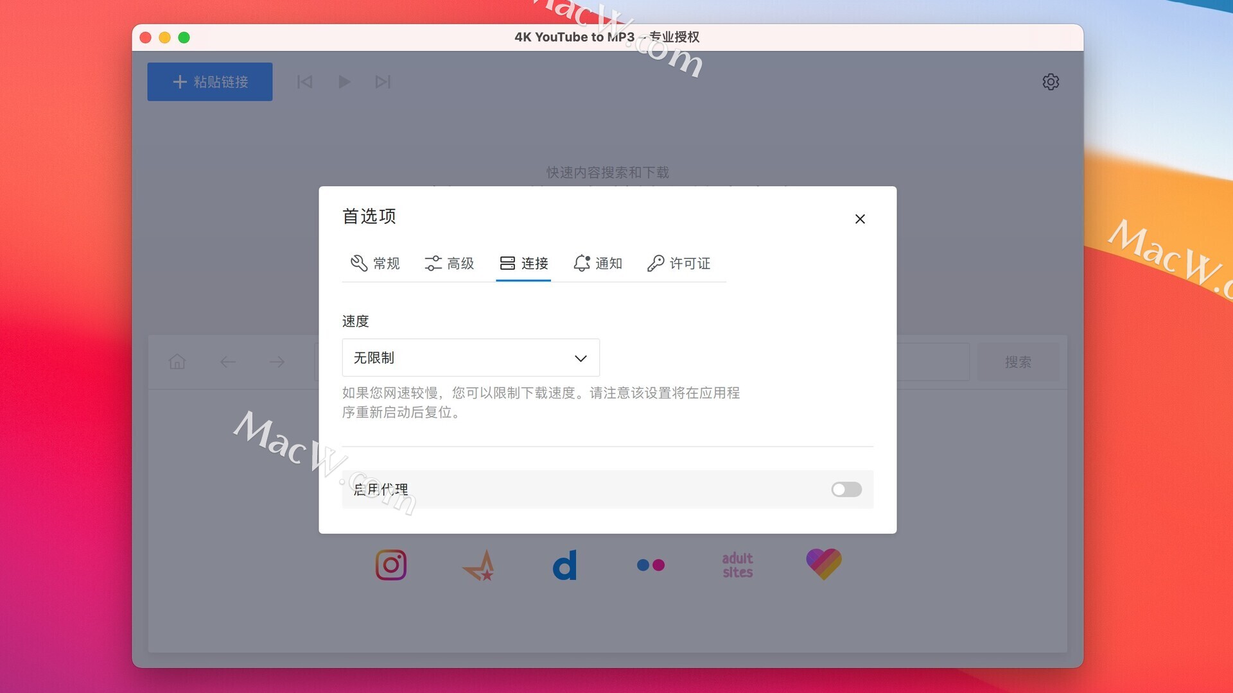The width and height of the screenshot is (1233, 693).
Task: Select the 连接 connection tab
Action: (x=523, y=263)
